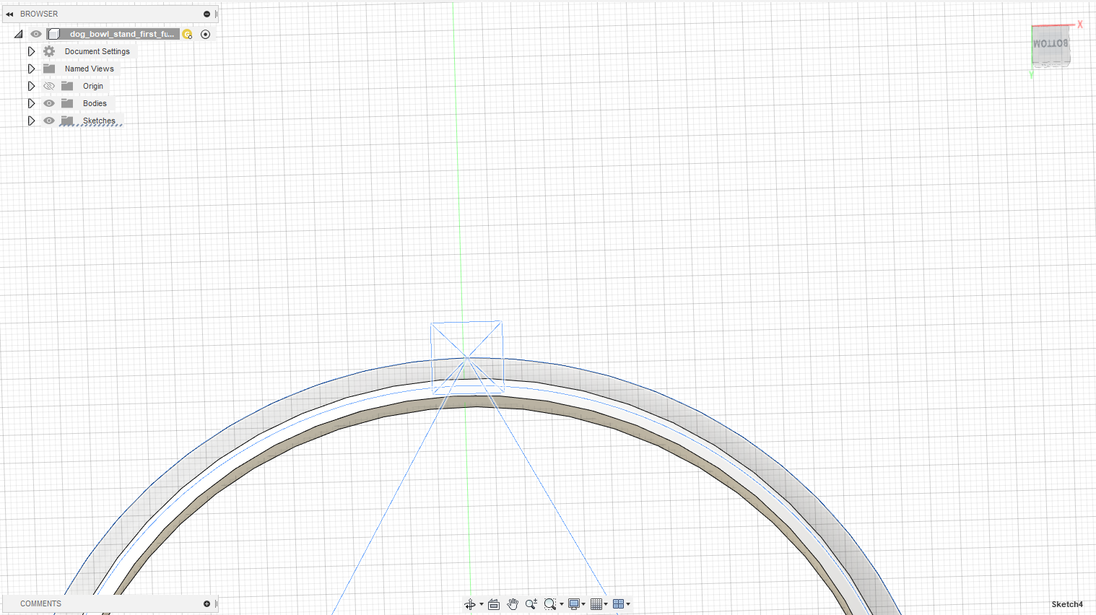This screenshot has width=1096, height=615.
Task: Select the Bodies label in browser
Action: coord(95,103)
